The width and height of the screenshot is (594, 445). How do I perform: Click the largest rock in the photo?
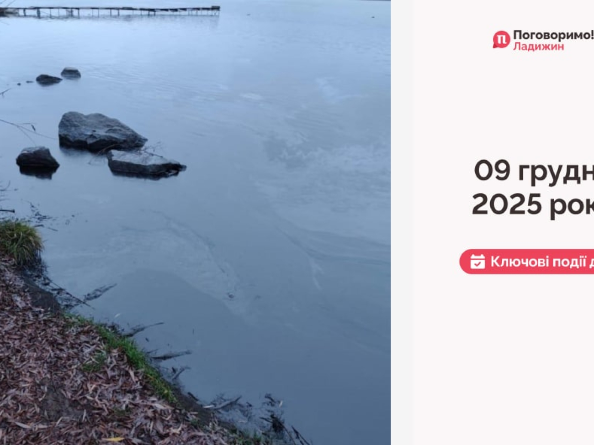pos(101,131)
